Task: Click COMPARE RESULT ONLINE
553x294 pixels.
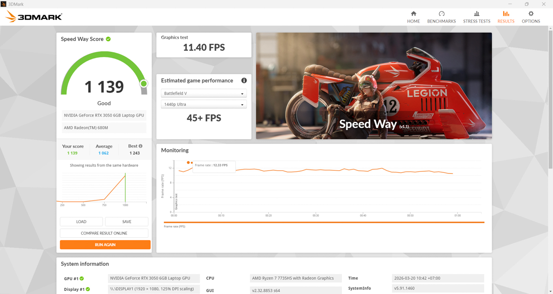Action: [x=104, y=233]
